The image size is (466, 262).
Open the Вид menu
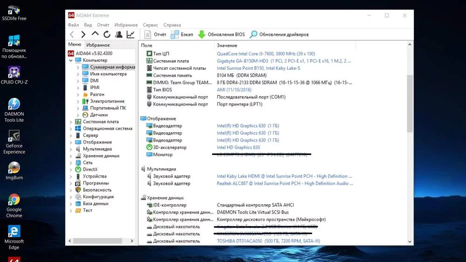[88, 25]
